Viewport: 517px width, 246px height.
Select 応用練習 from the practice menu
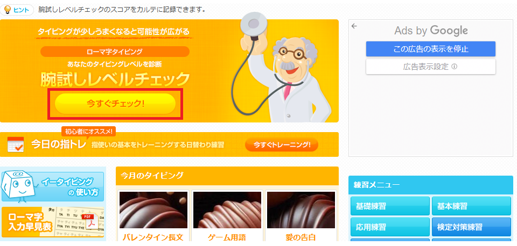click(x=390, y=227)
